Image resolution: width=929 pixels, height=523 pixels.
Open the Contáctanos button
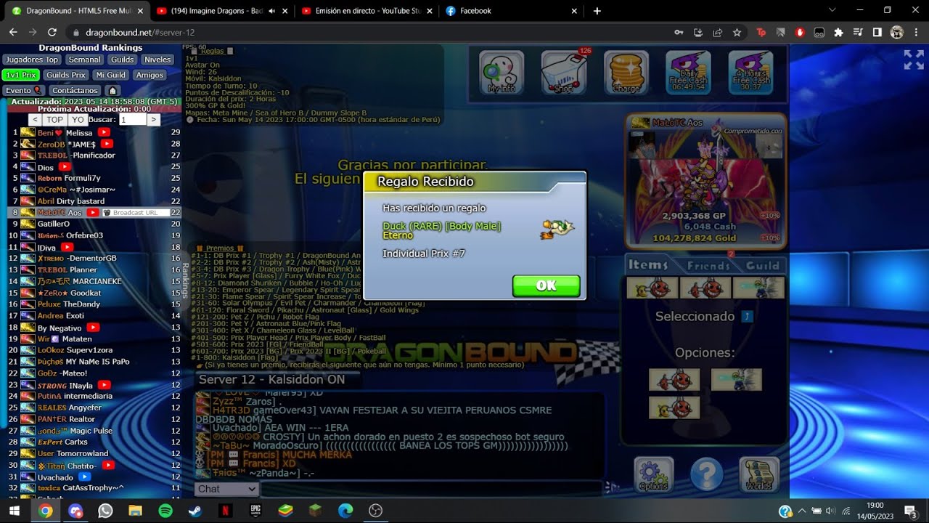coord(75,91)
